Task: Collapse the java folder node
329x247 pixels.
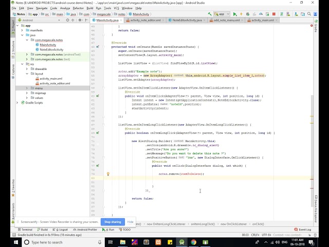Action: point(22,36)
